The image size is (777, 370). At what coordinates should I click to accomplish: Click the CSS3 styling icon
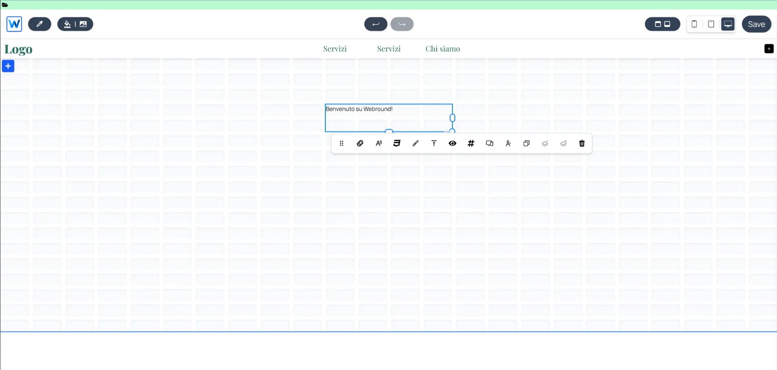point(397,143)
